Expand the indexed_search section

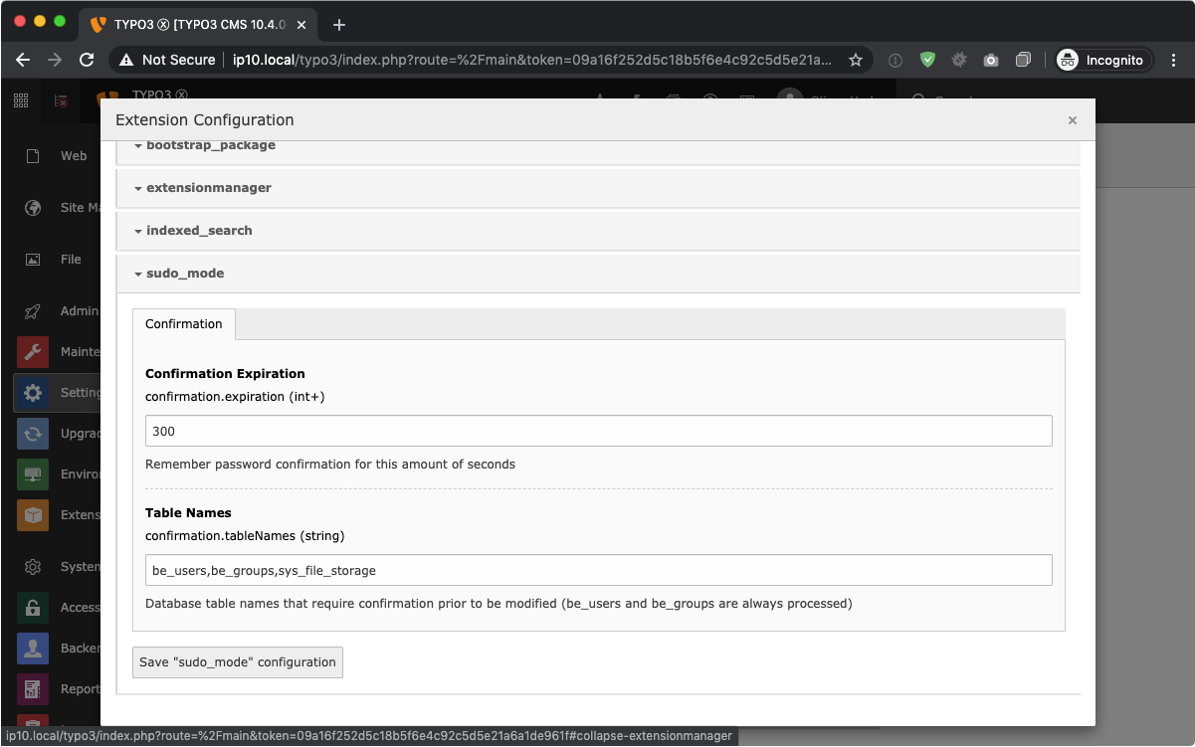(598, 231)
